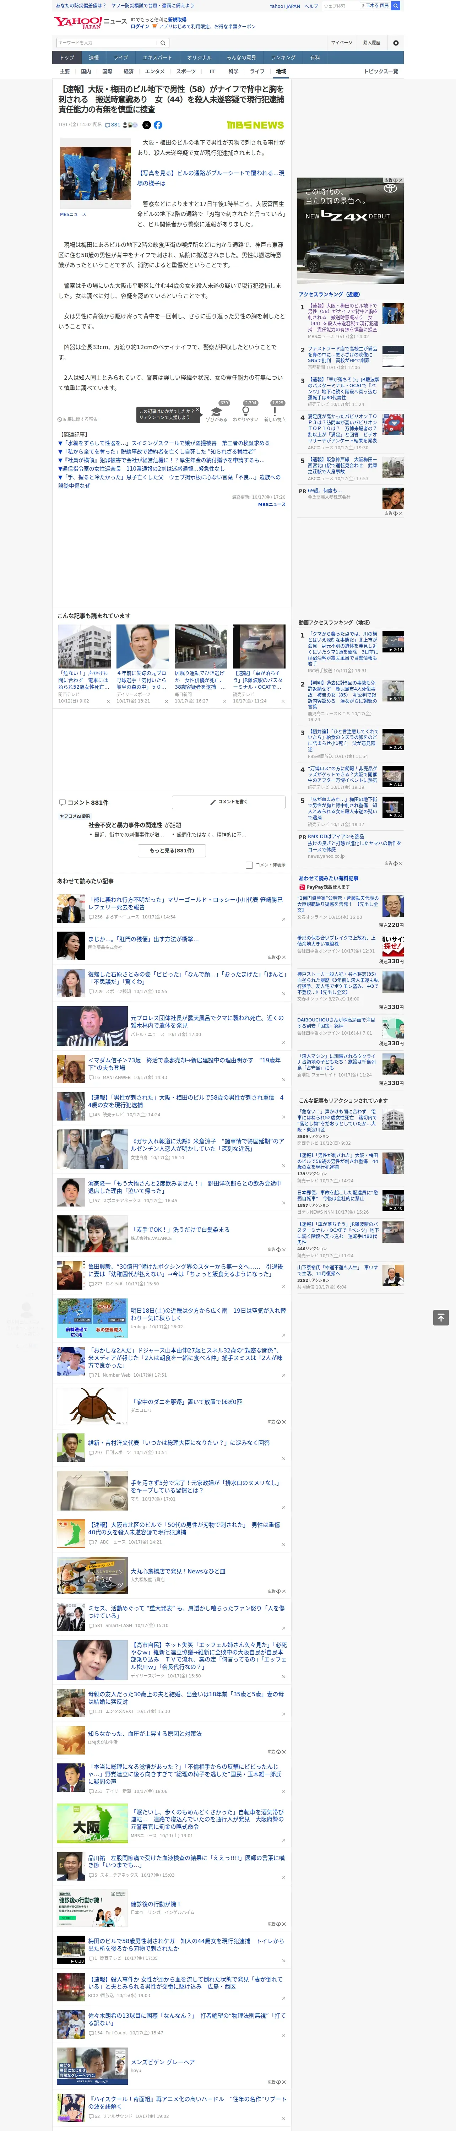This screenshot has width=456, height=2131.
Task: Open the main article crime scene photo
Action: click(x=95, y=174)
